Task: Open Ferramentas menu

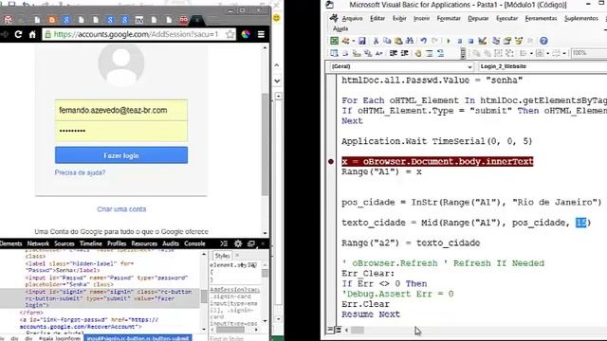Action: click(541, 18)
